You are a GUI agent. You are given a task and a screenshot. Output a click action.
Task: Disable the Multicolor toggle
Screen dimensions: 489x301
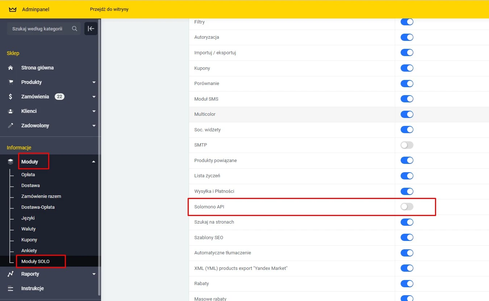407,114
